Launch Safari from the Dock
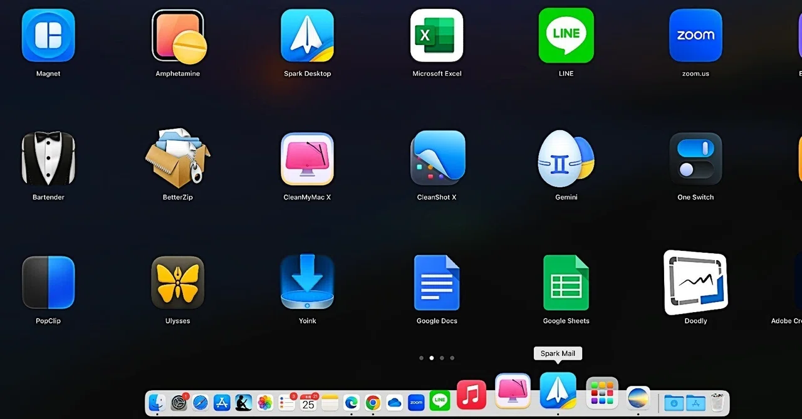 (200, 403)
